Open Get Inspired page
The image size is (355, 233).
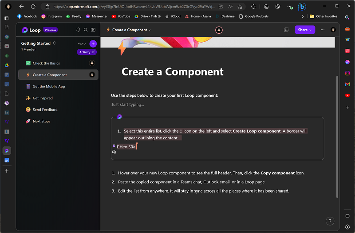click(x=59, y=98)
